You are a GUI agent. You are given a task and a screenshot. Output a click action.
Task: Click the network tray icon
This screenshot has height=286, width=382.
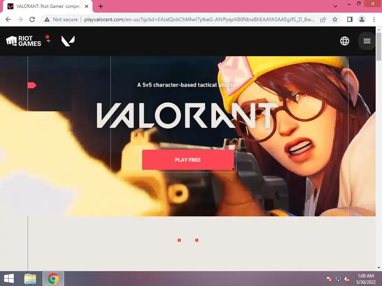[338, 279]
